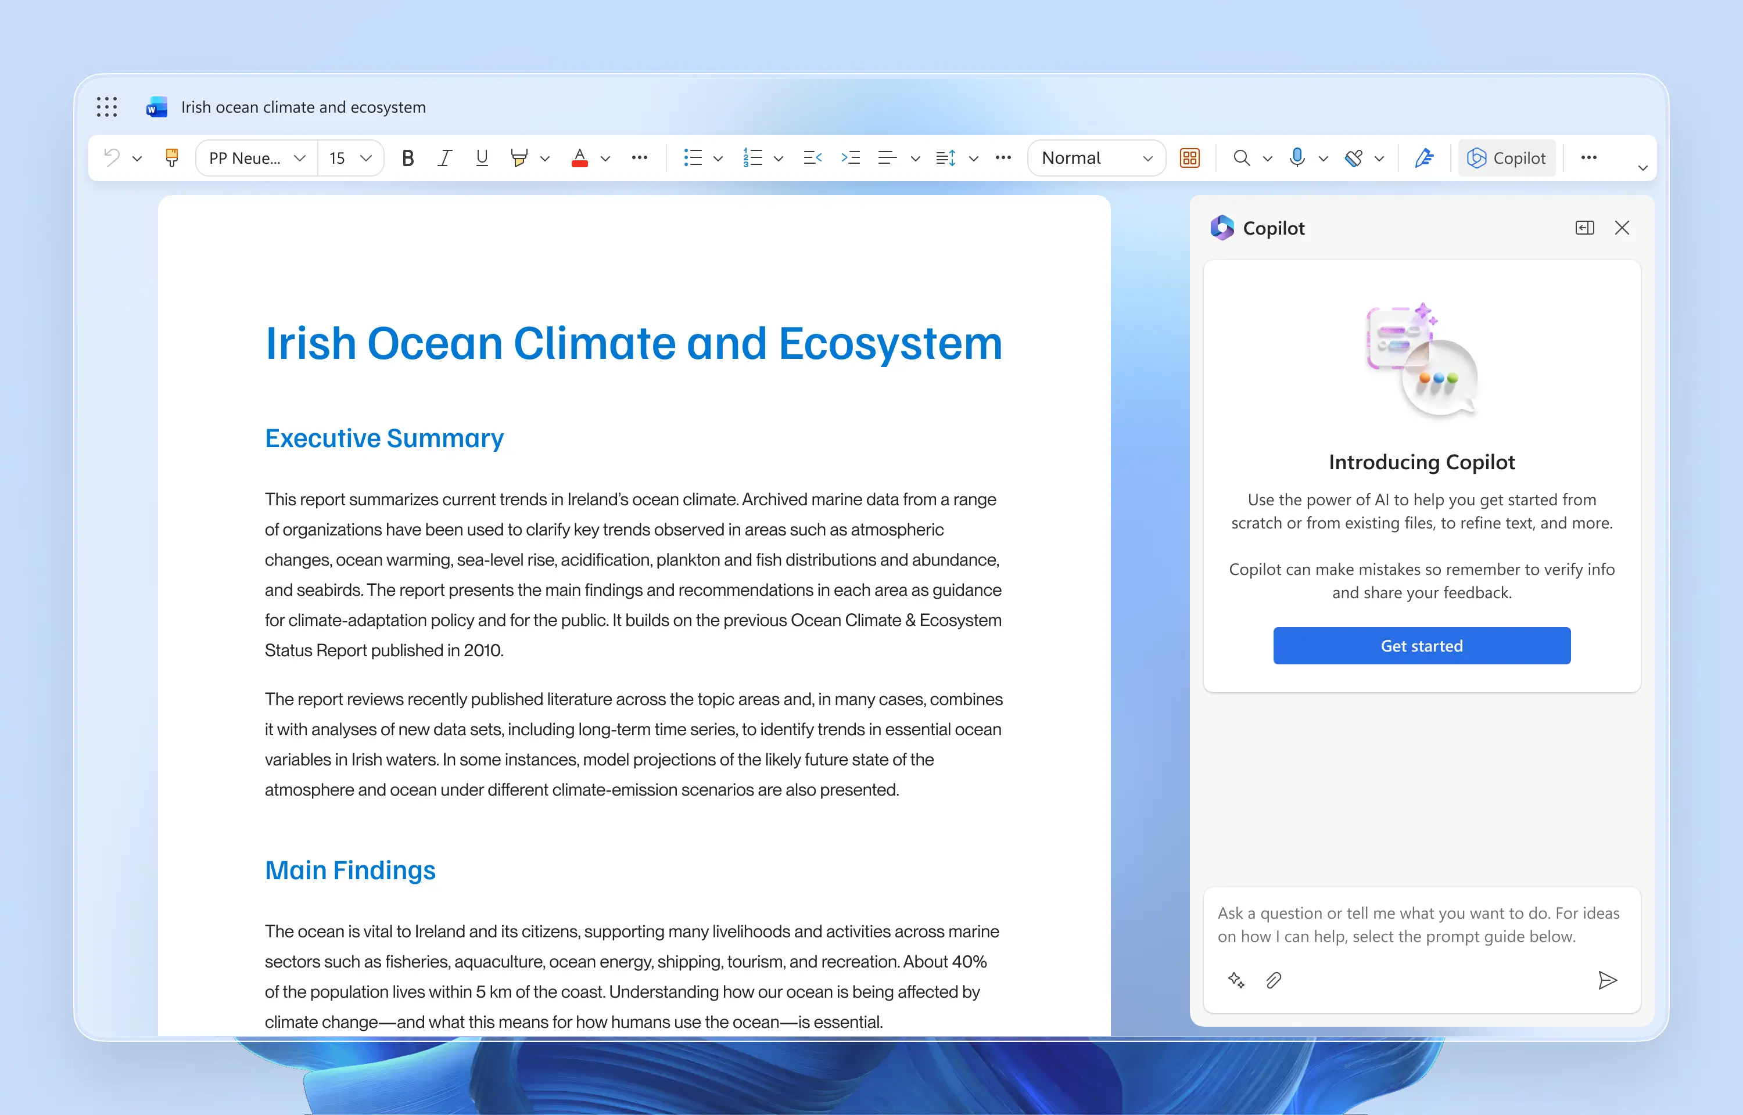Toggle the Copilot toolbar button
Image resolution: width=1743 pixels, height=1115 pixels.
(1506, 158)
